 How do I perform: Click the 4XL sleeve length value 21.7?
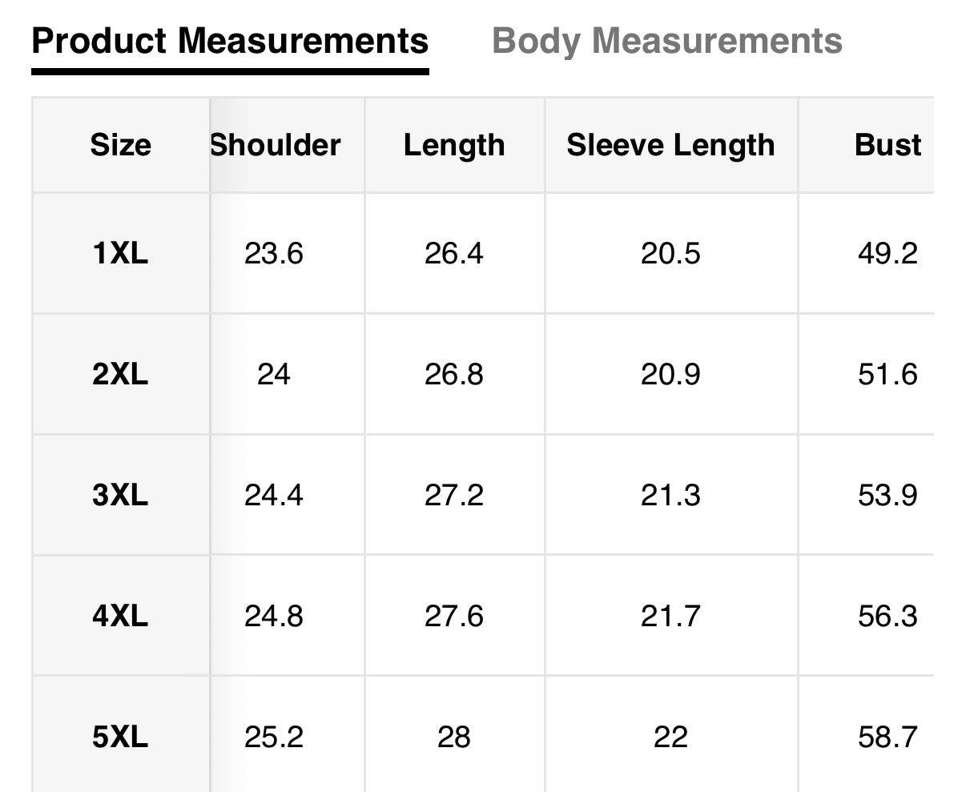coord(670,616)
